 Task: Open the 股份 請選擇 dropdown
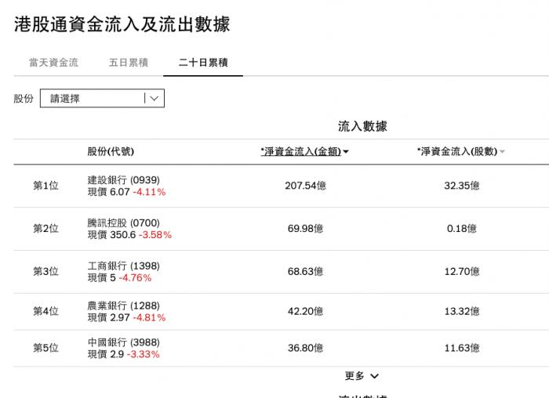coord(93,99)
